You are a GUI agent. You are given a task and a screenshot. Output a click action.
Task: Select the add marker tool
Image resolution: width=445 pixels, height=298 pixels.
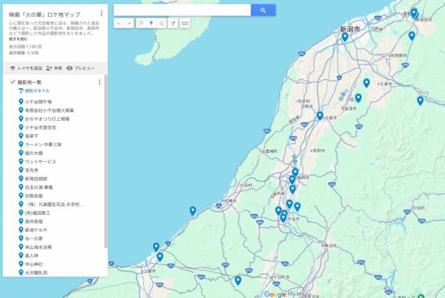pos(151,24)
